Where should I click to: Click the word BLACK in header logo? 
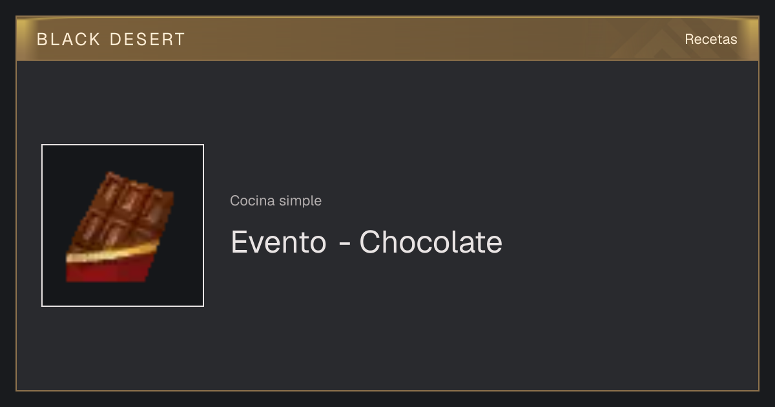pos(68,39)
